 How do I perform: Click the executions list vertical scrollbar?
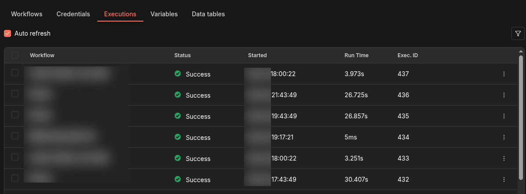pyautogui.click(x=521, y=119)
